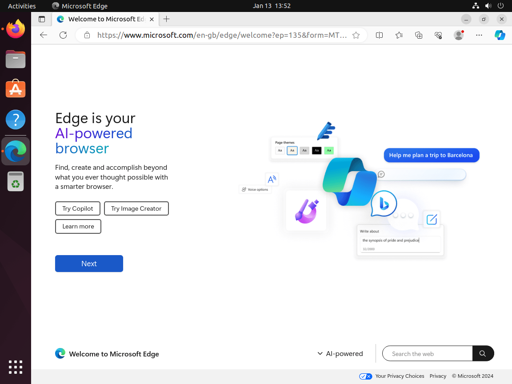
Task: Open the split screen icon
Action: pos(379,35)
